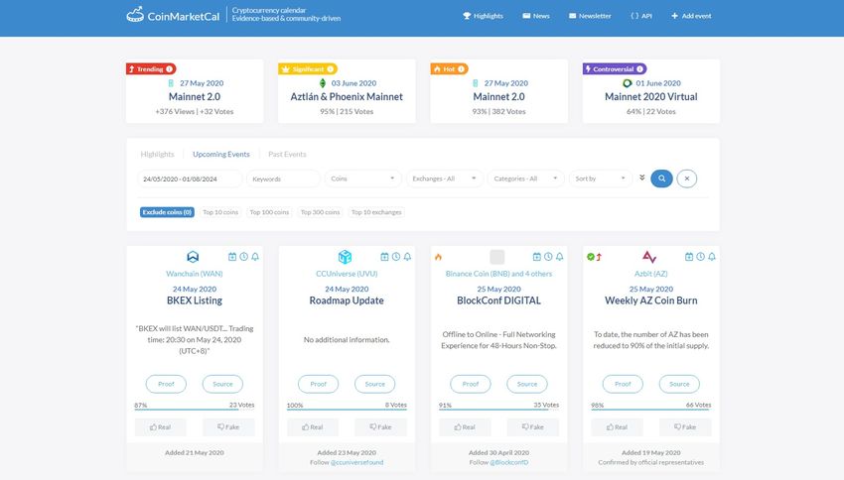Switch to Highlights tab

[157, 155]
